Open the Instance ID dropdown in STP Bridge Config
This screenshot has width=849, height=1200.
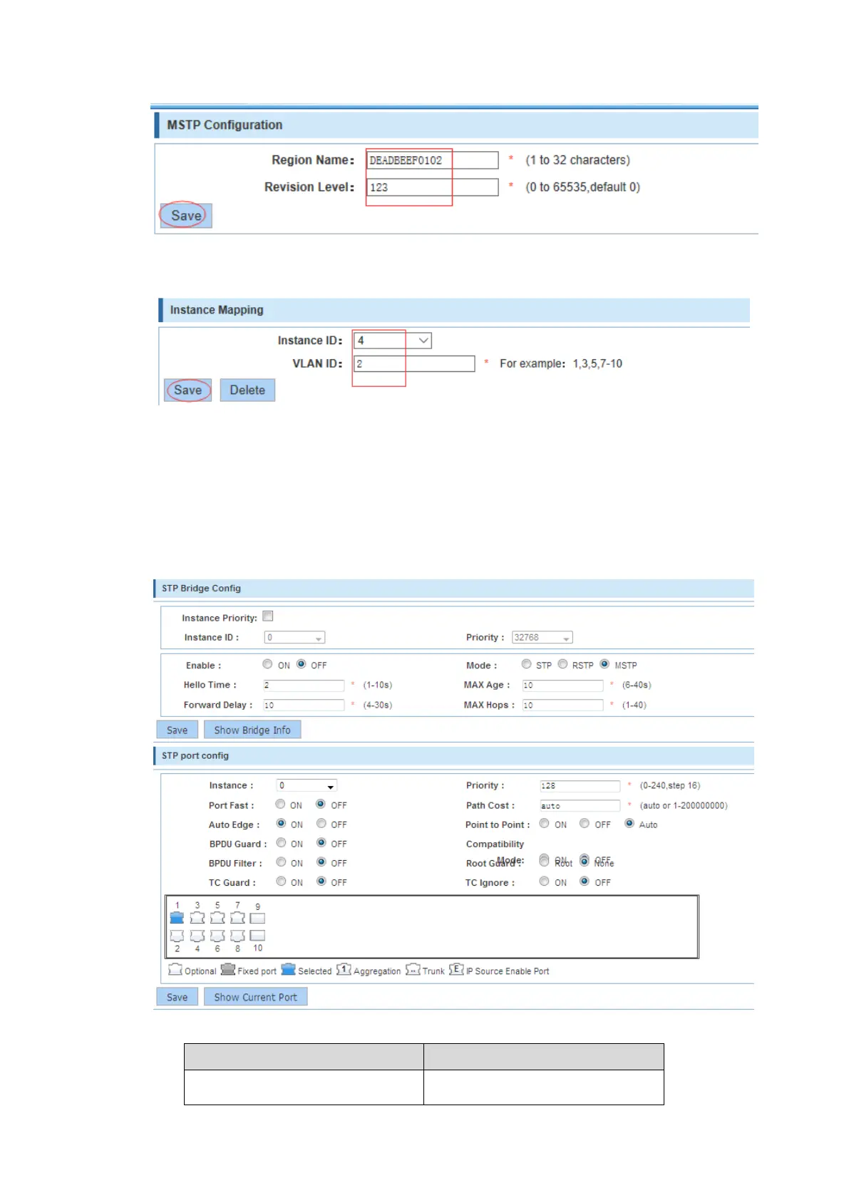pyautogui.click(x=294, y=638)
